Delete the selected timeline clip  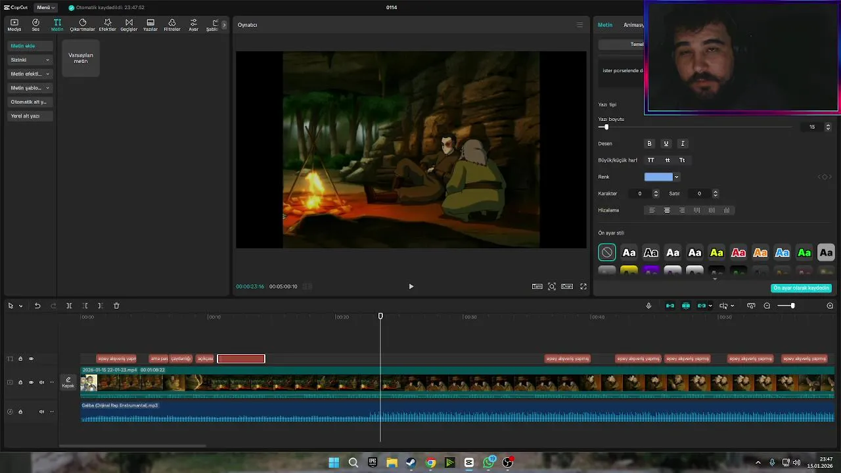coord(116,306)
